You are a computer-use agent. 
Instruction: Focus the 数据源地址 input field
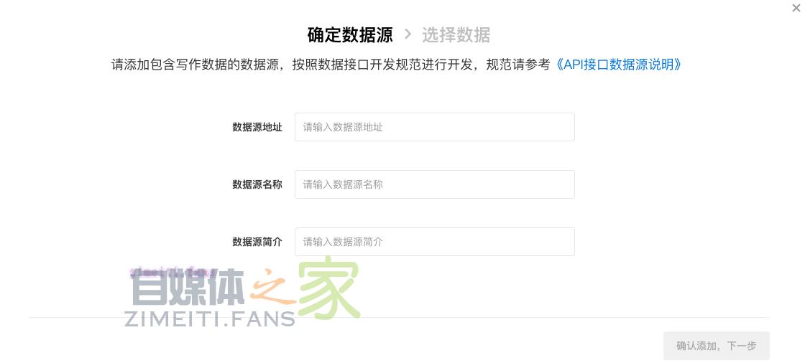434,127
